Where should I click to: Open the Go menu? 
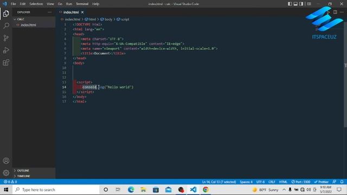[60, 4]
